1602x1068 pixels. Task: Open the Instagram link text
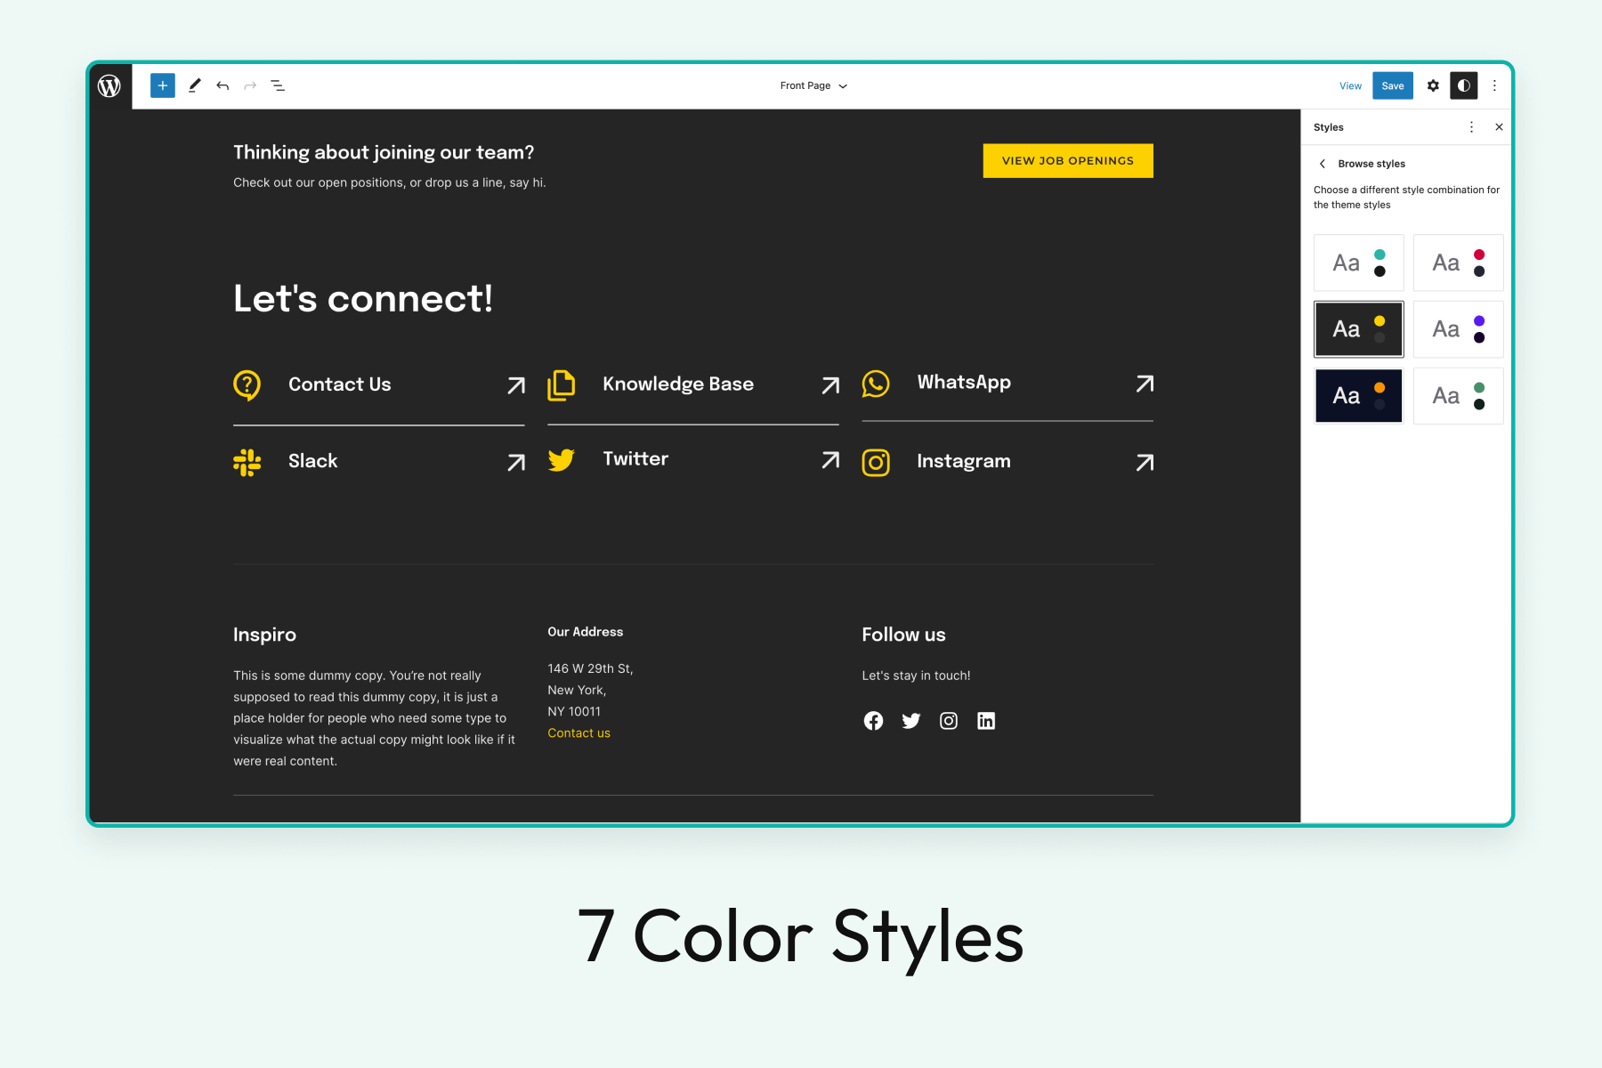click(x=964, y=461)
